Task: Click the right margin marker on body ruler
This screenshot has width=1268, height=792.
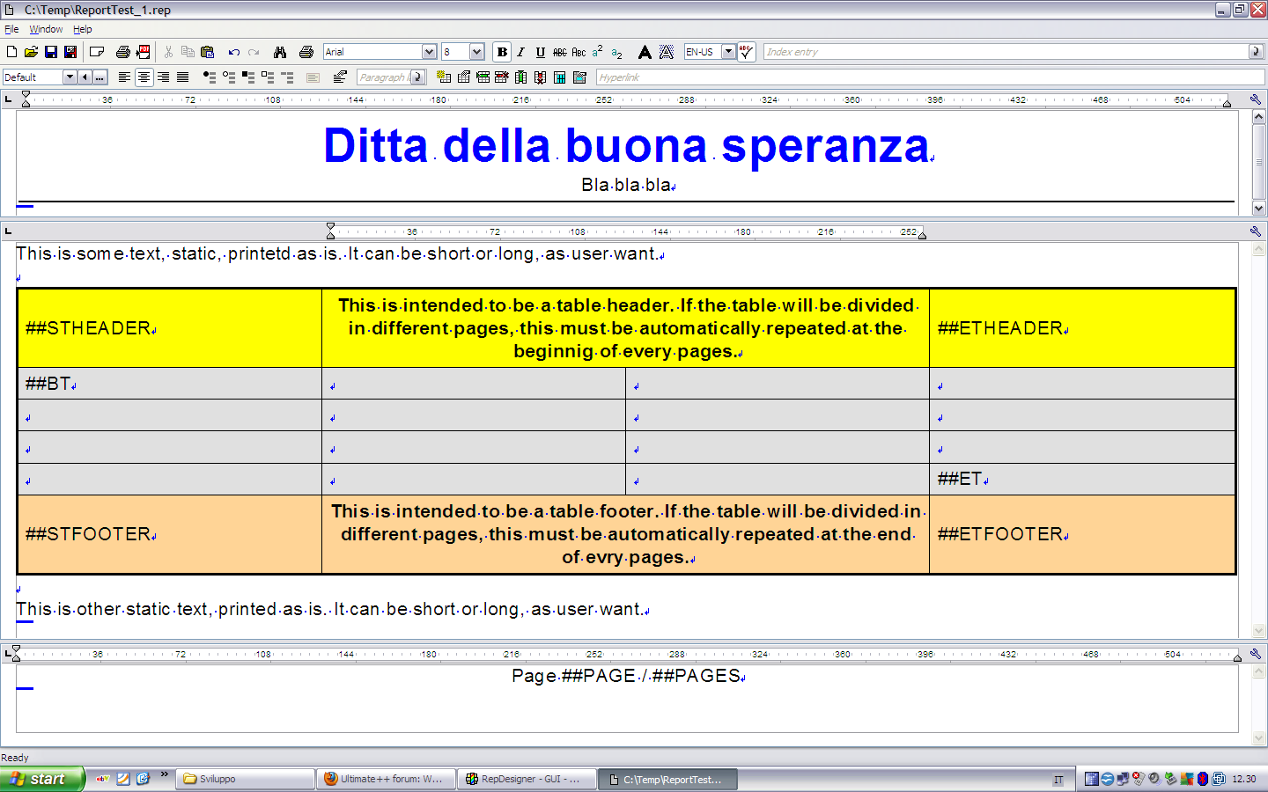Action: point(922,234)
